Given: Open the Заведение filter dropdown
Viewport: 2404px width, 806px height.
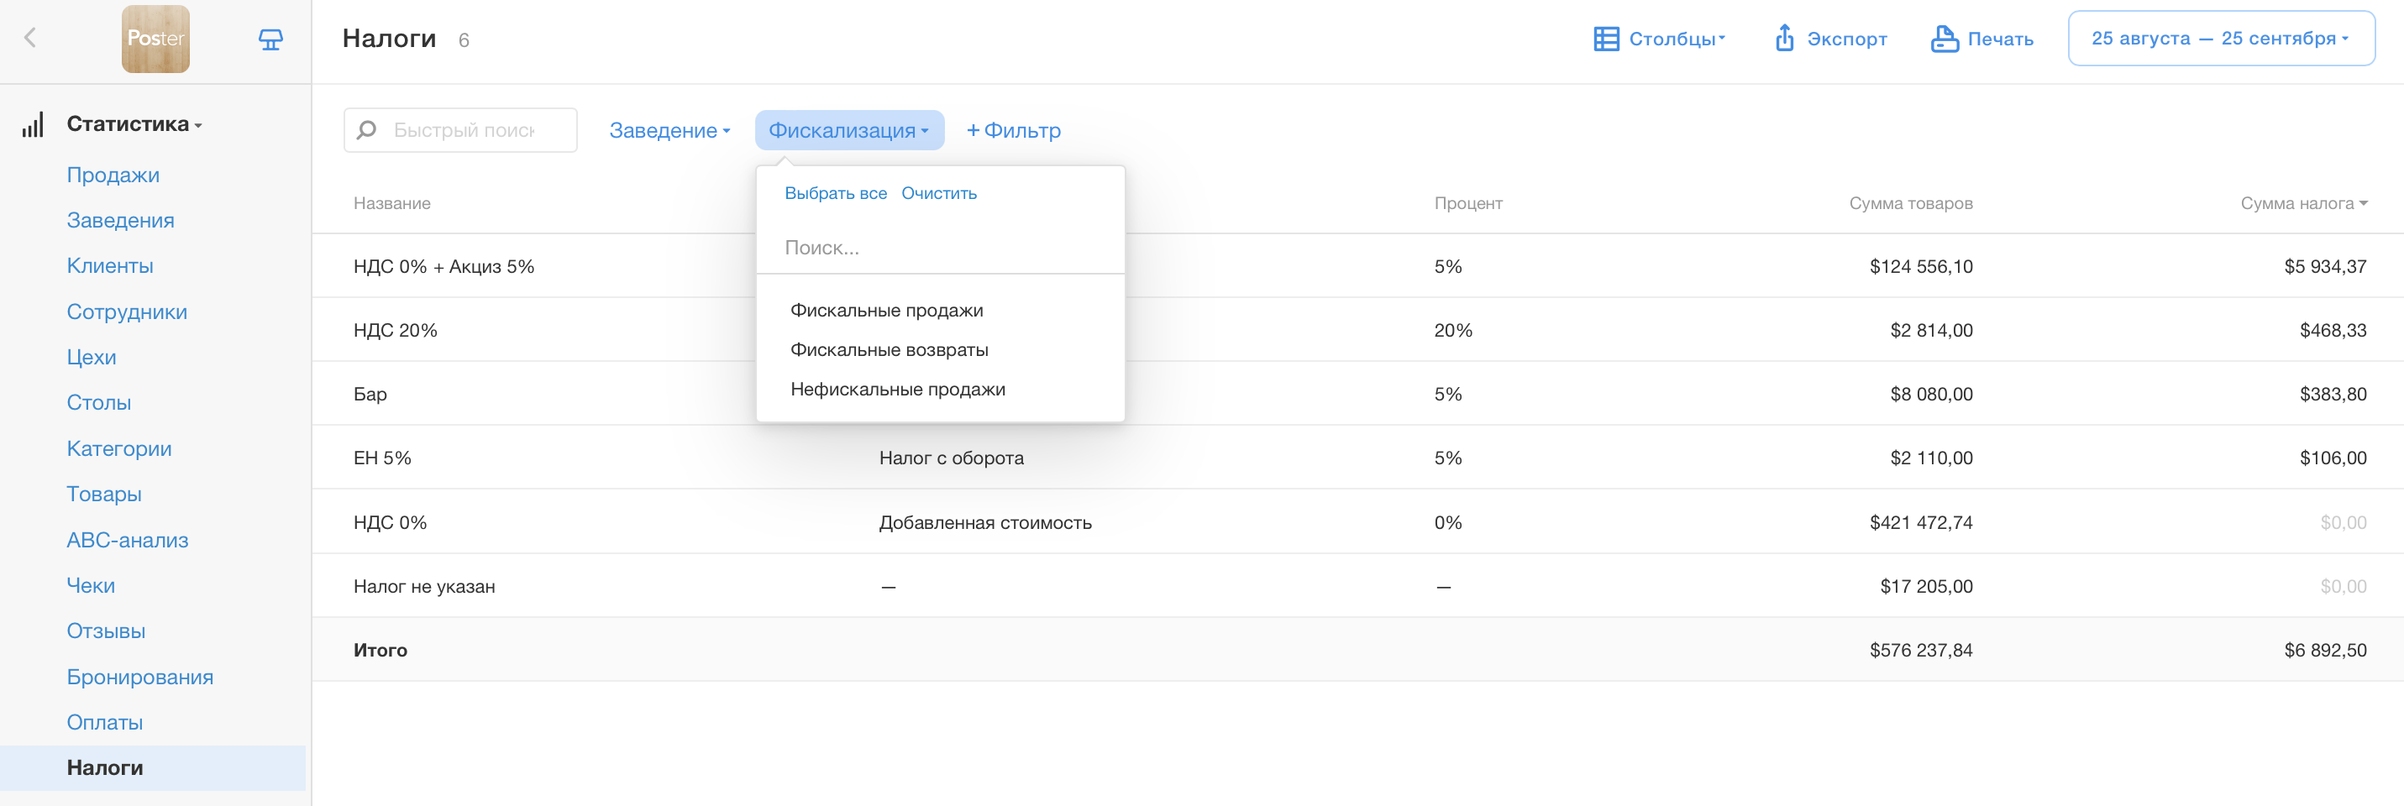Looking at the screenshot, I should (668, 131).
